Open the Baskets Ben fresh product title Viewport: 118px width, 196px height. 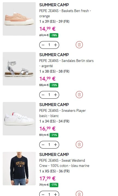click(x=65, y=13)
